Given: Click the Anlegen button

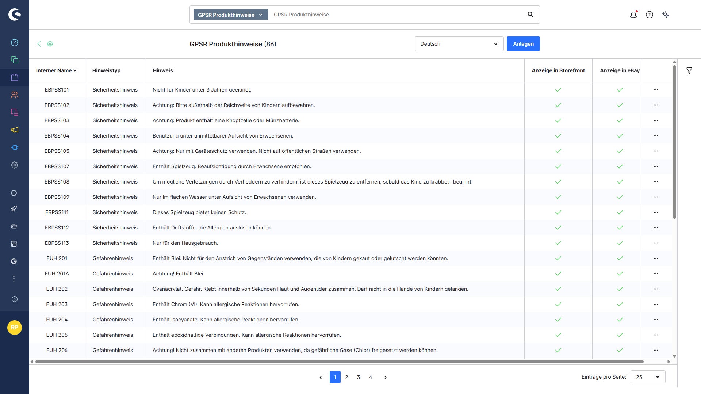Looking at the screenshot, I should (x=523, y=44).
